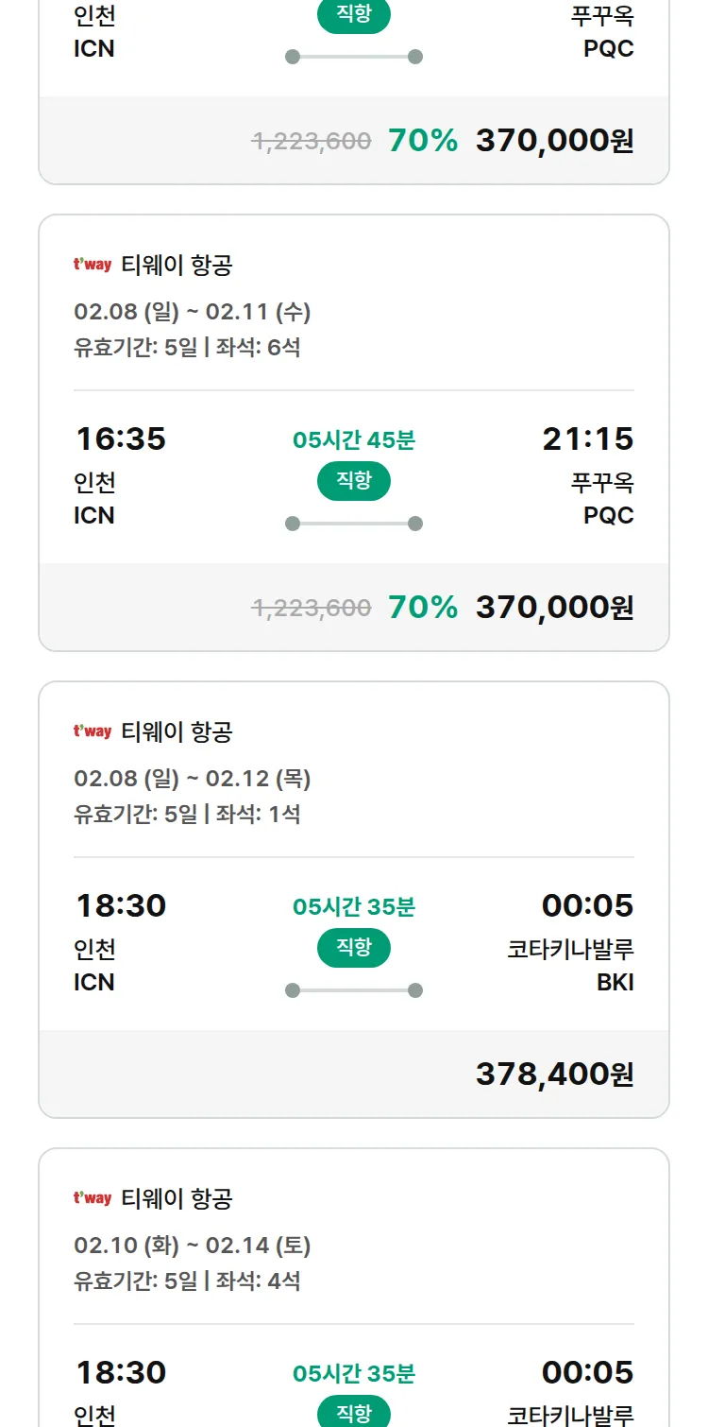Image resolution: width=708 pixels, height=1427 pixels.
Task: Tap 직항 badge on the 02.08~02.12 flight
Action: 354,948
